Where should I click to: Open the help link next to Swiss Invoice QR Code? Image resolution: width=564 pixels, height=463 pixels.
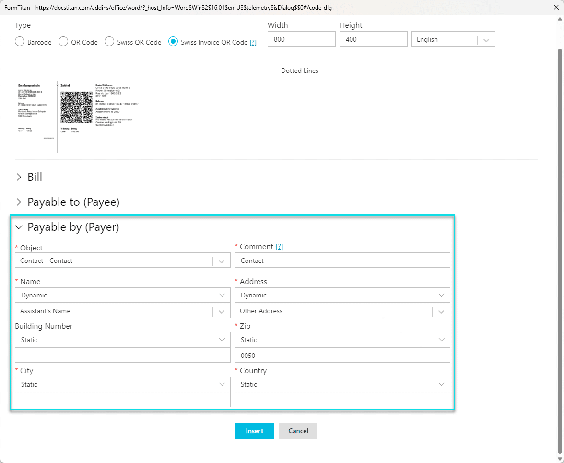[x=253, y=42]
